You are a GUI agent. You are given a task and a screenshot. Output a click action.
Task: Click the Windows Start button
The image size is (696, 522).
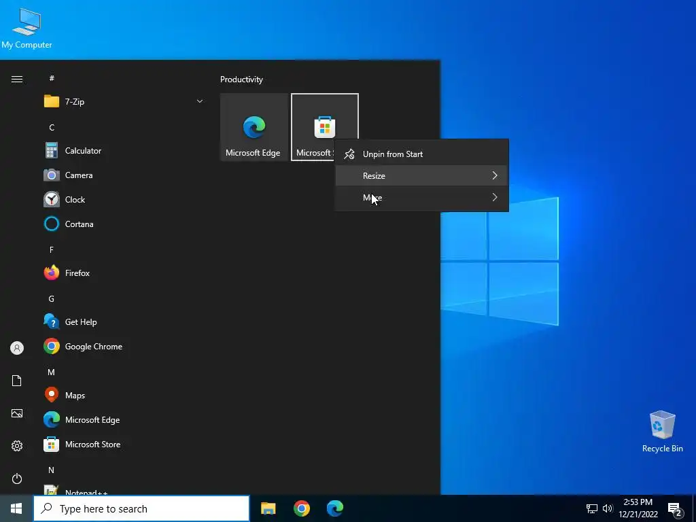(16, 508)
